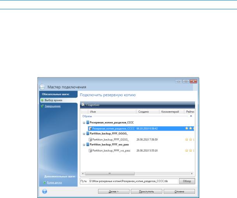The image size is (237, 198).
Task: Click bold Резервная_копия_разделов_CCCC group name
Action: click(x=112, y=122)
